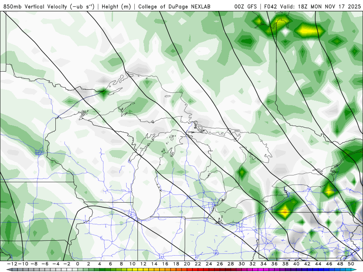Screen dimensions: 363x272
Task: Click the "36" color scale label
Action: point(275,264)
